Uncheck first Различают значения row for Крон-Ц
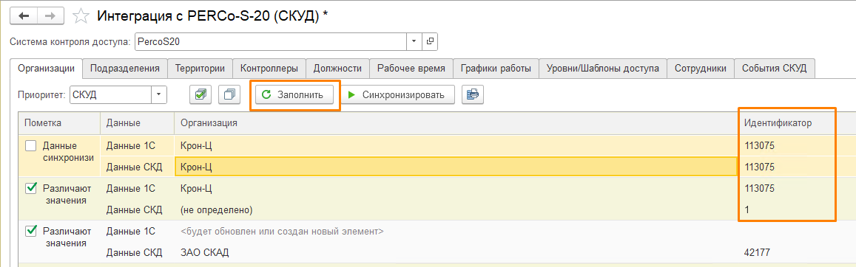The image size is (856, 267). 31,188
